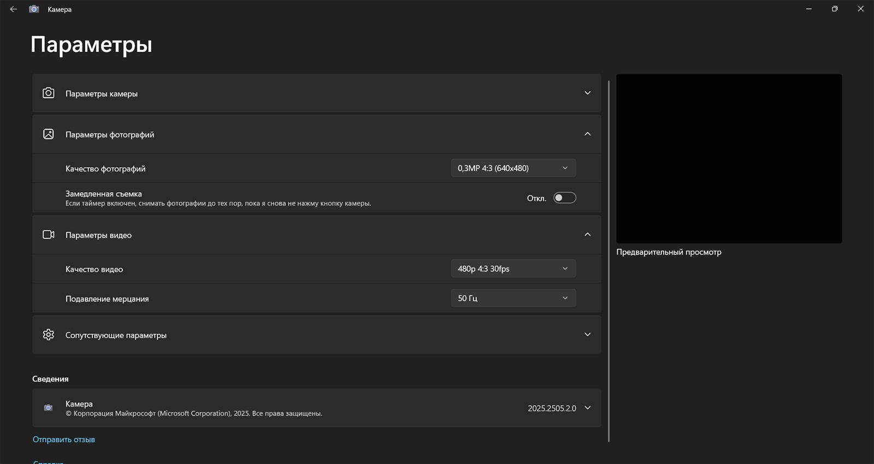
Task: Click the video camera icon beside Параметры видео
Action: (49, 235)
